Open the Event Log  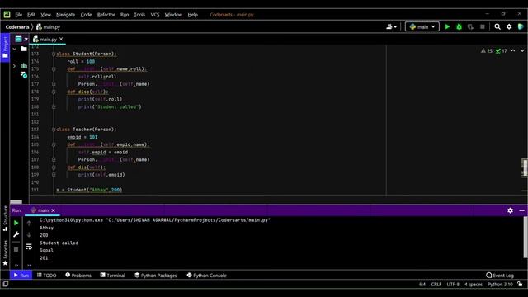pos(500,276)
